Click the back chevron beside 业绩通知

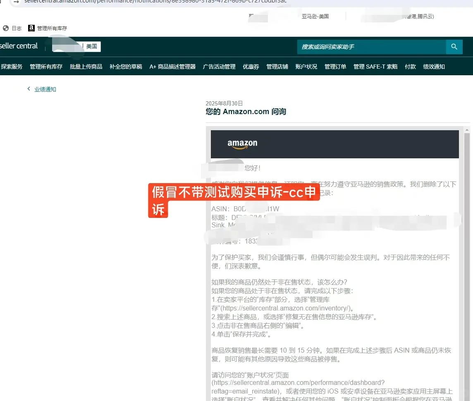click(29, 88)
